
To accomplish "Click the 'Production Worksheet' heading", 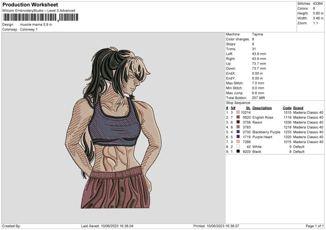I will point(30,4).
